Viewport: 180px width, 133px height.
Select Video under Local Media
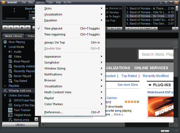click(x=18, y=56)
